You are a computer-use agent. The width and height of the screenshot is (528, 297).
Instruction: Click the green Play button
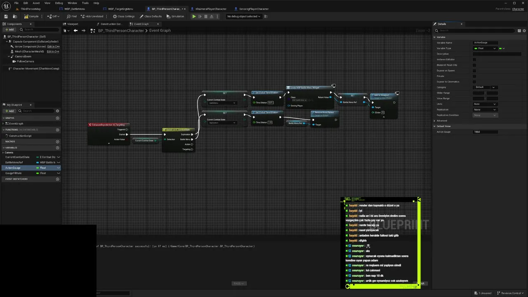pos(194,16)
